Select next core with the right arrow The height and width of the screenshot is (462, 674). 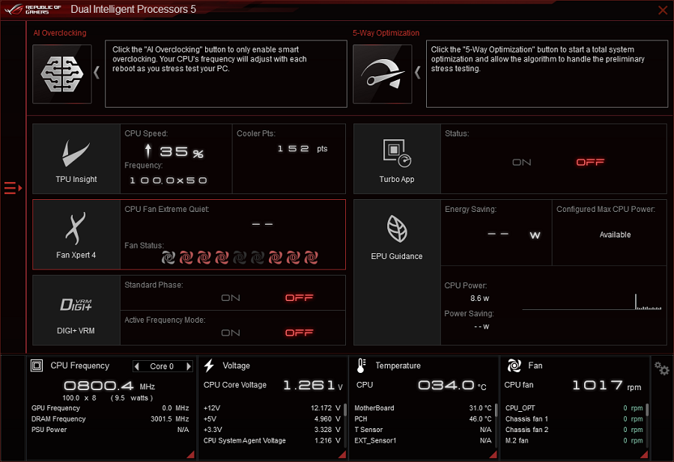(188, 367)
